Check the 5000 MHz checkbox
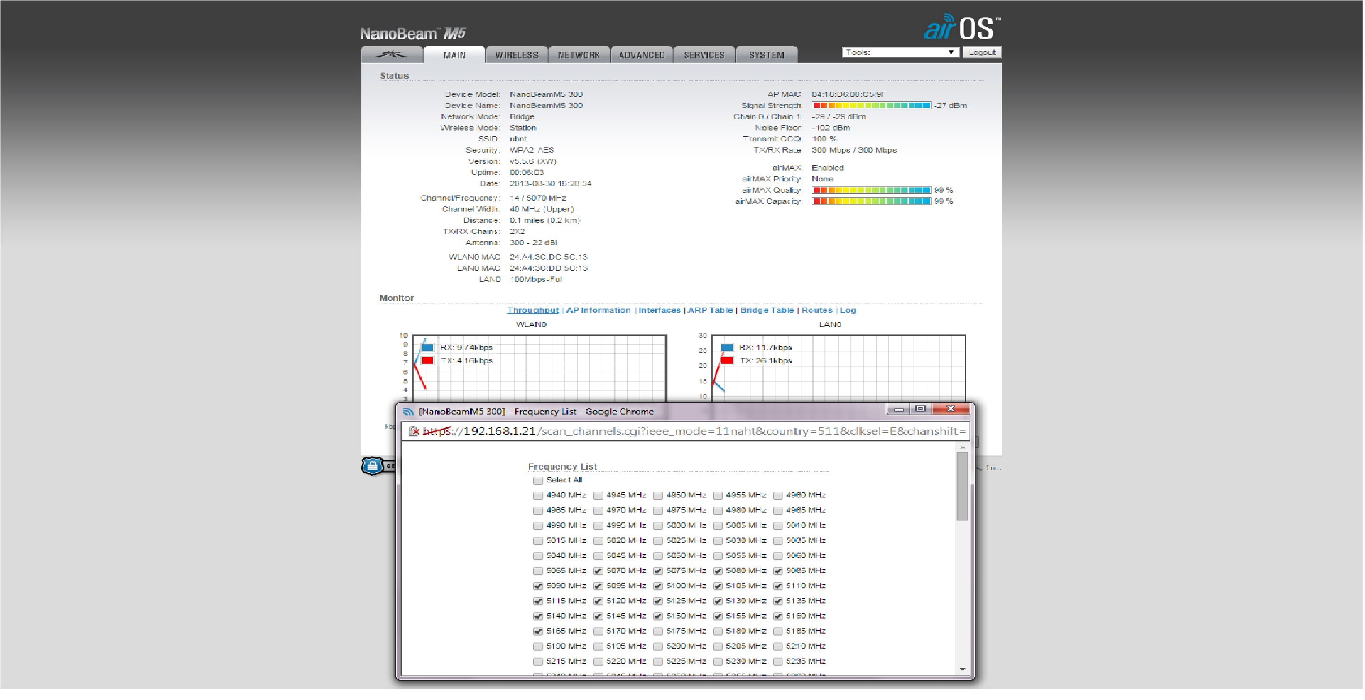Image resolution: width=1365 pixels, height=700 pixels. pyautogui.click(x=658, y=526)
